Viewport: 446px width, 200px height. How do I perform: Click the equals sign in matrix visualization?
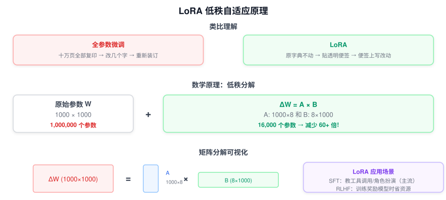click(128, 179)
